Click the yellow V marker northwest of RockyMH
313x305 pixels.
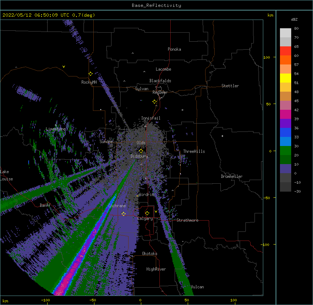64,67
